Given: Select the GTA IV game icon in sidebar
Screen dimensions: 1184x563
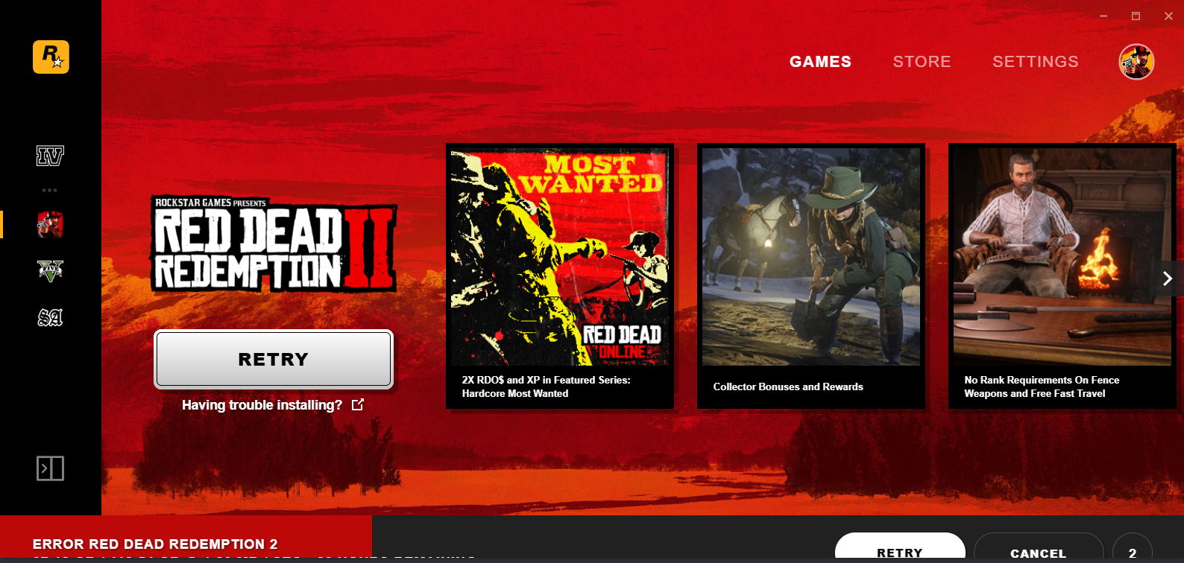Looking at the screenshot, I should (50, 156).
